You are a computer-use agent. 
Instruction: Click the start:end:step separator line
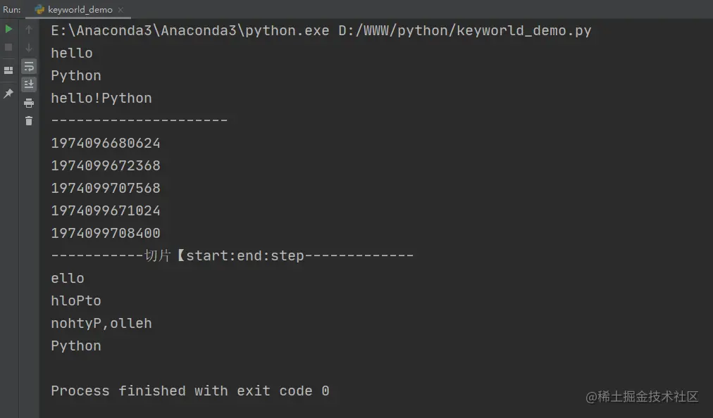pos(232,256)
